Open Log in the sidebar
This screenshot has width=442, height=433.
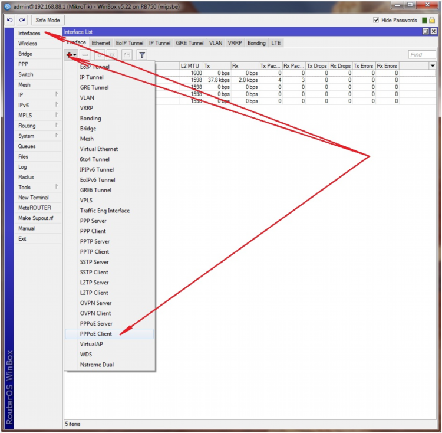[38, 167]
